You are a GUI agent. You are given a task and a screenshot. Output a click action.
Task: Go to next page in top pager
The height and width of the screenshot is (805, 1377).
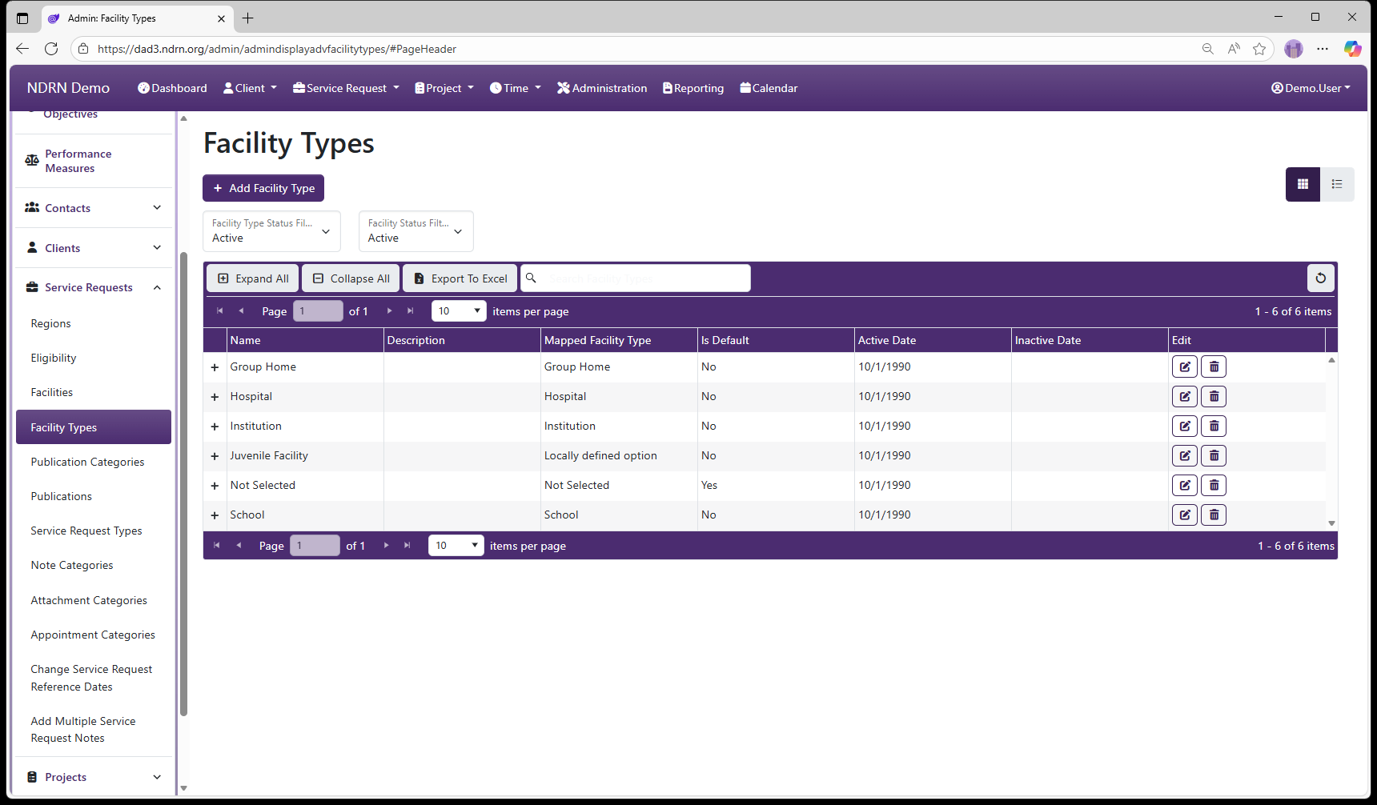[389, 311]
